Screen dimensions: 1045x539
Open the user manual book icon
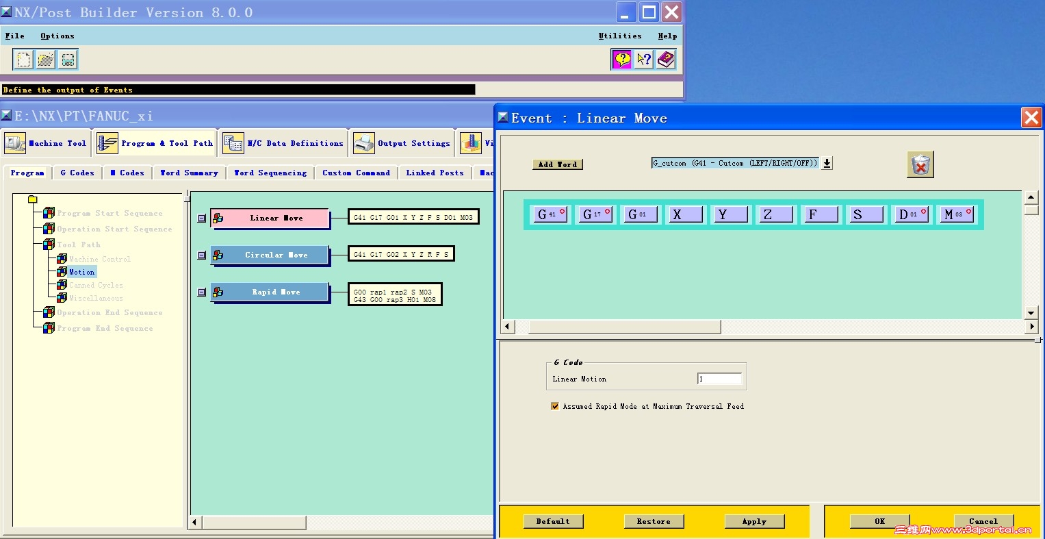666,60
